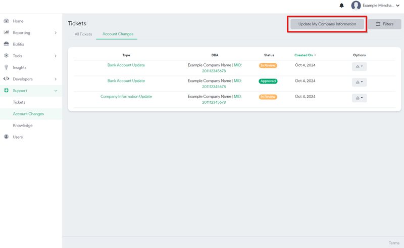This screenshot has width=404, height=248.
Task: Open Knowledge in the sidebar
Action: tap(23, 126)
